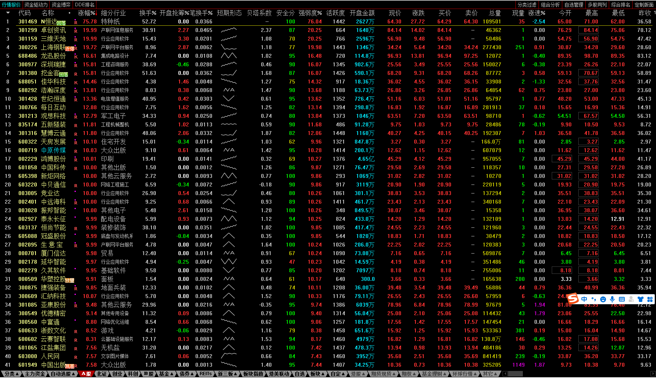This screenshot has height=378, width=656.
Task: Click the short-term pattern chart for 三维天地
Action: click(x=228, y=39)
